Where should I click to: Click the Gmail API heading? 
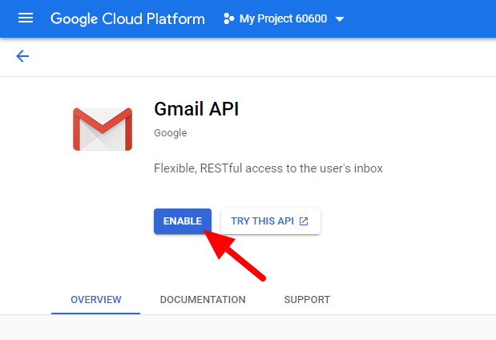(196, 109)
